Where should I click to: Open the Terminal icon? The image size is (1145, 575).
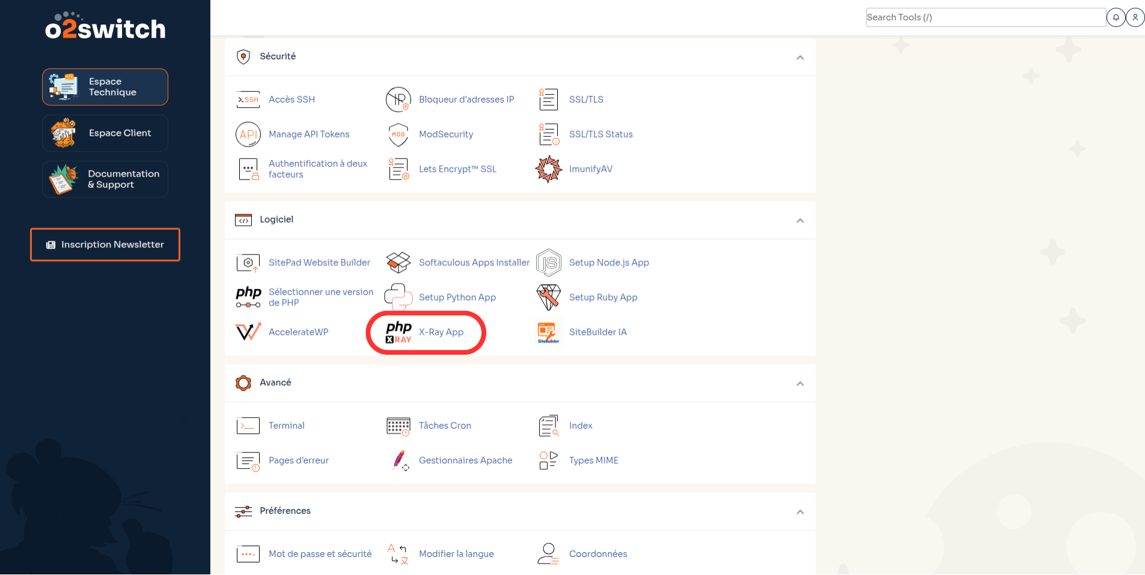click(x=248, y=426)
